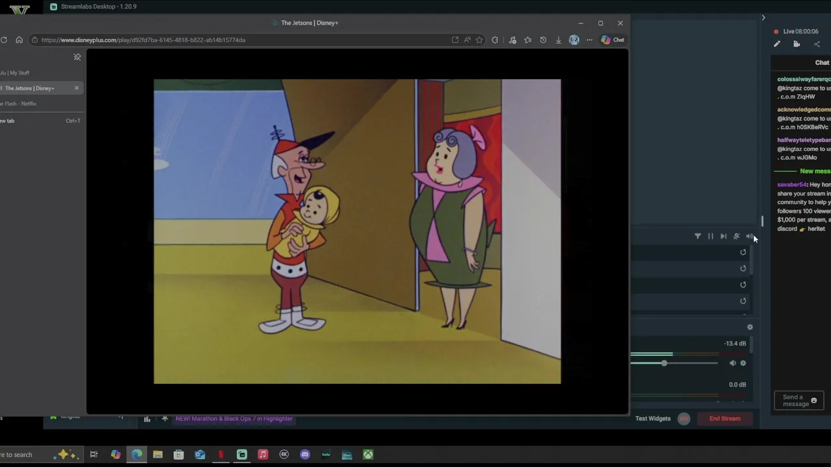Click the Test Widgets button

pyautogui.click(x=653, y=418)
